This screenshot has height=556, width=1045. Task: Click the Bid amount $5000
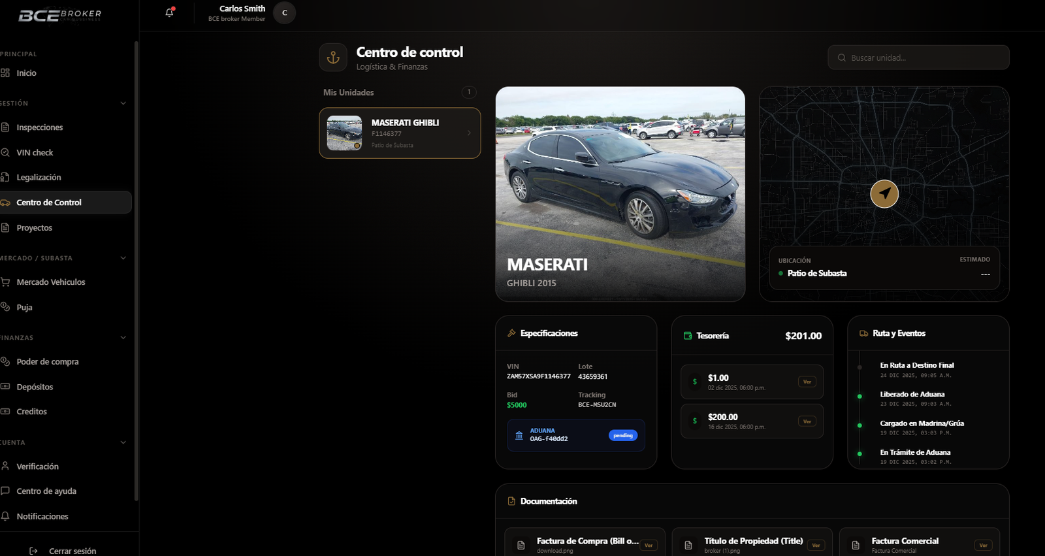(517, 405)
